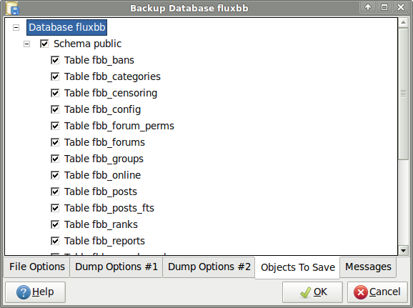413x308 pixels.
Task: Select the Database fluxbb tree item
Action: (x=67, y=27)
